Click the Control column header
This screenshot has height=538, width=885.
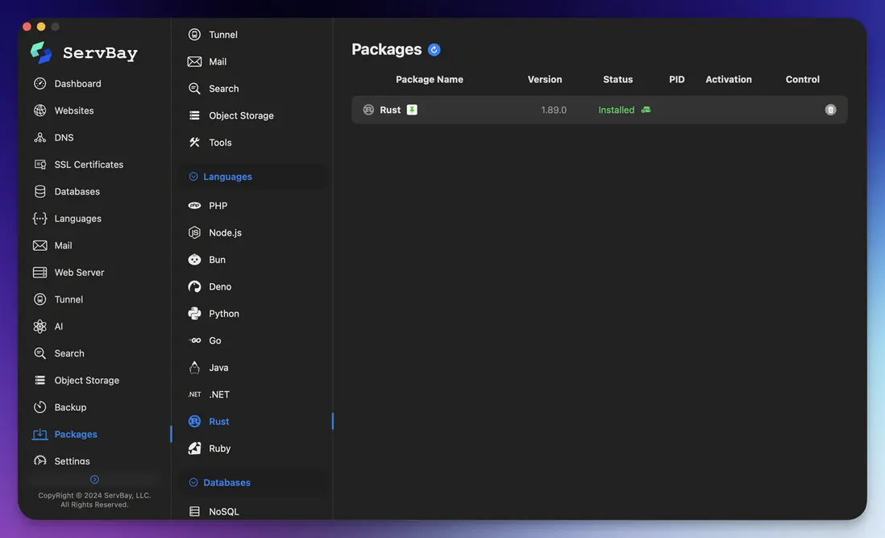[x=803, y=80]
